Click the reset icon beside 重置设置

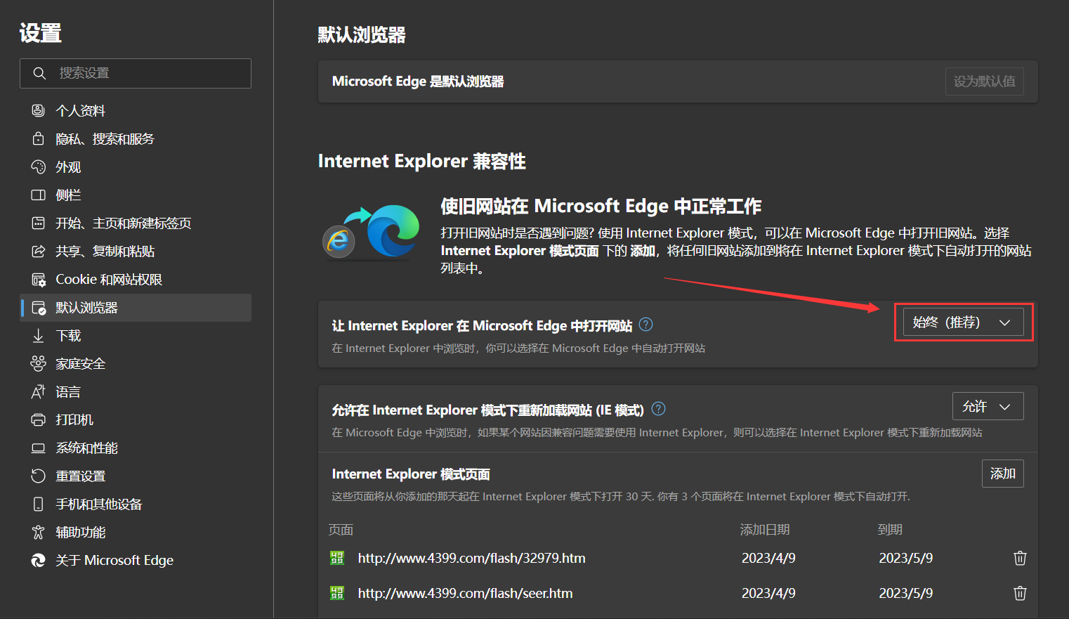click(x=39, y=476)
